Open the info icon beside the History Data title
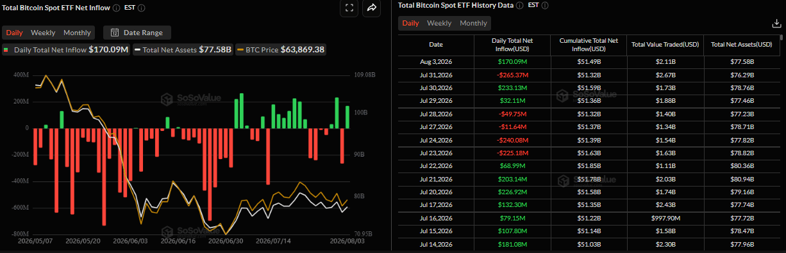The image size is (786, 253). pos(520,5)
